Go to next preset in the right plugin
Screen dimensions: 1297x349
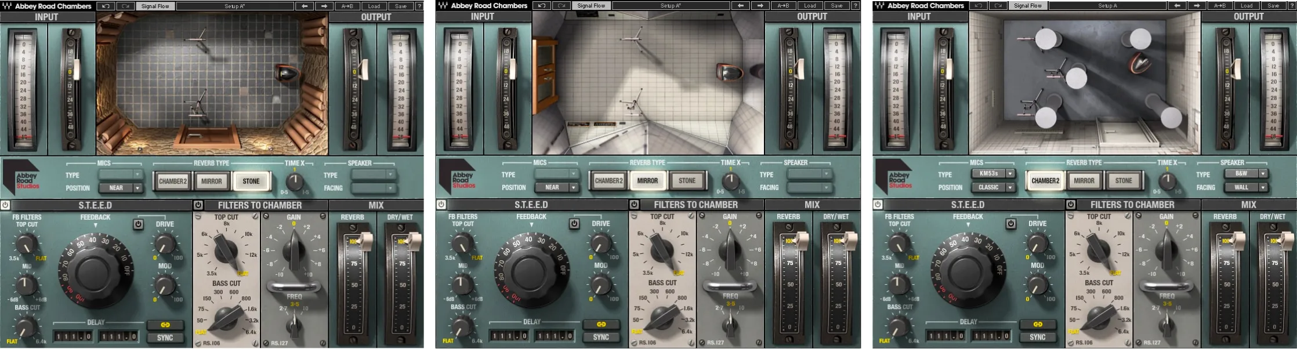point(1197,6)
